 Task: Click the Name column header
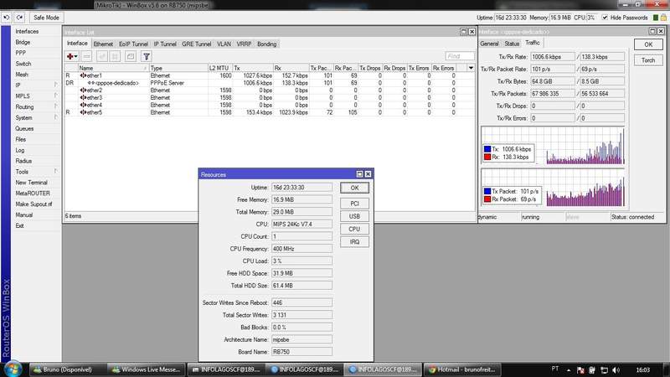coord(113,68)
